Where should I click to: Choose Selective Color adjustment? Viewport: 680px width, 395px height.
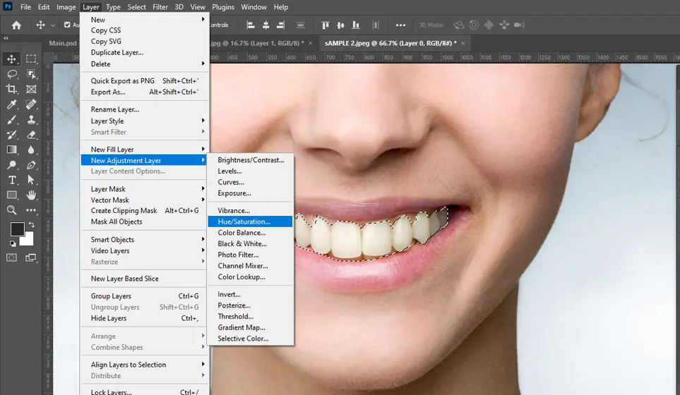click(x=250, y=339)
